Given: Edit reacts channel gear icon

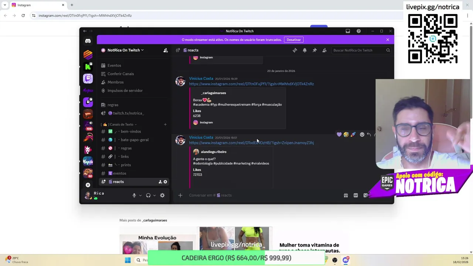Looking at the screenshot, I should 165,182.
